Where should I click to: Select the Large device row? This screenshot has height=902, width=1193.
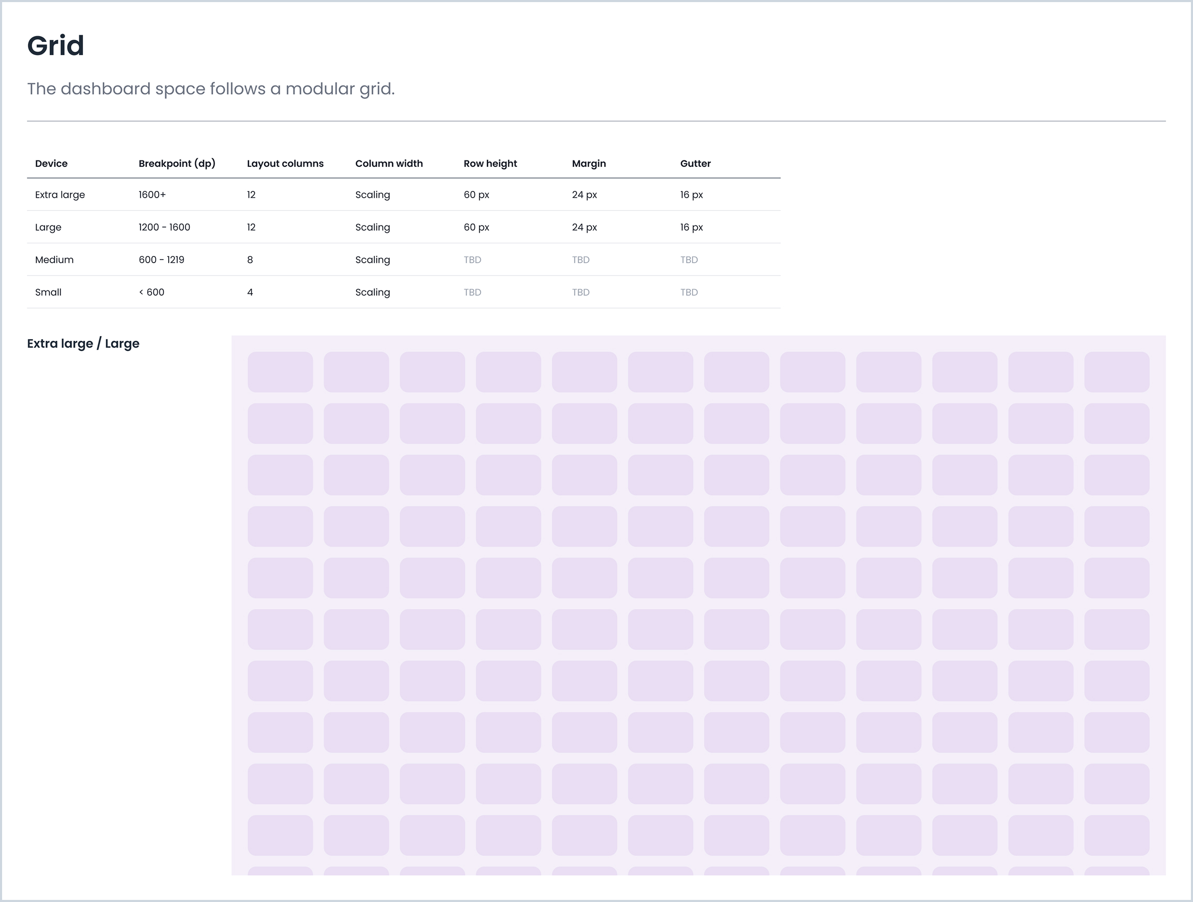(x=48, y=227)
